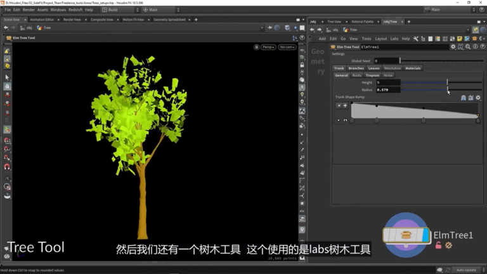The height and width of the screenshot is (274, 487).
Task: Click the Global Seed value field
Action: tap(386, 61)
